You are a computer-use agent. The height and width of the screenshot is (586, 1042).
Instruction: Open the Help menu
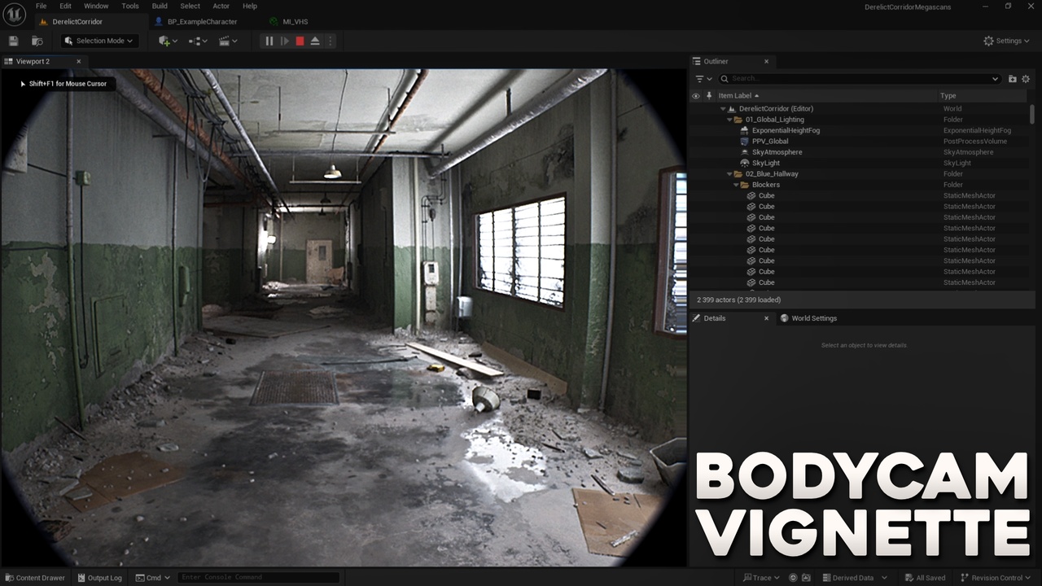250,6
